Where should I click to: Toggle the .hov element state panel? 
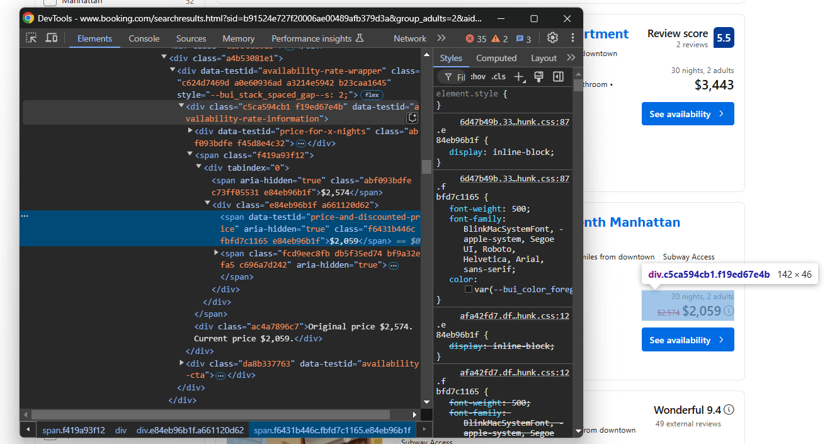(x=478, y=77)
